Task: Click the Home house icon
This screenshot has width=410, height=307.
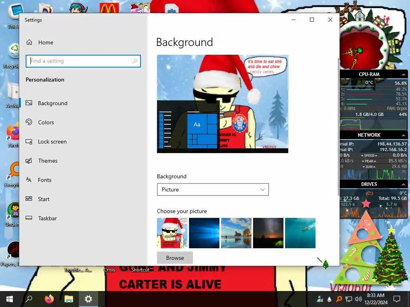Action: [29, 42]
